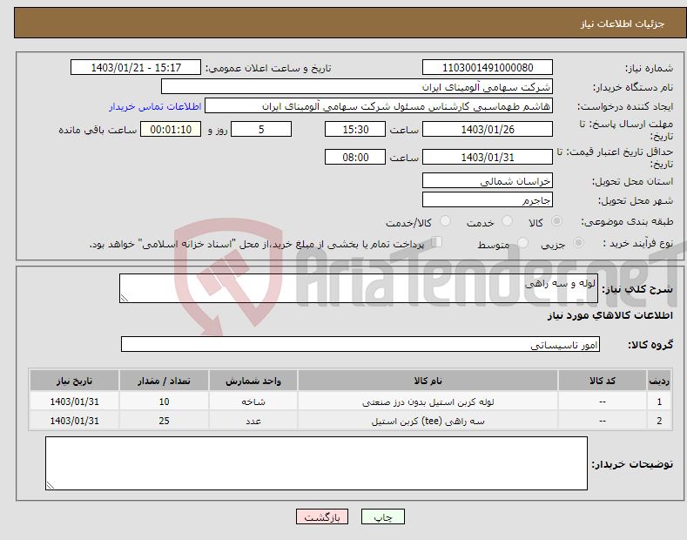Click the price validity date 1403/01/31
This screenshot has height=540, width=687.
[x=488, y=157]
